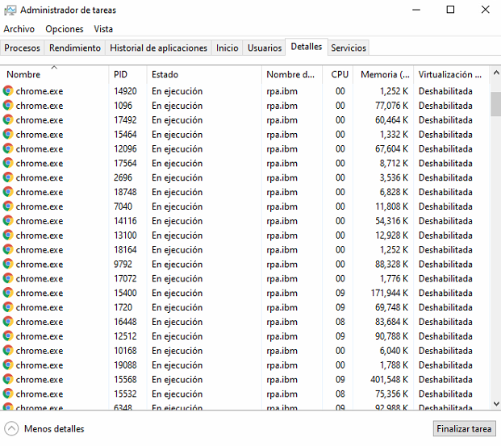
Task: Select memory value 171,944 K
Action: pyautogui.click(x=389, y=293)
